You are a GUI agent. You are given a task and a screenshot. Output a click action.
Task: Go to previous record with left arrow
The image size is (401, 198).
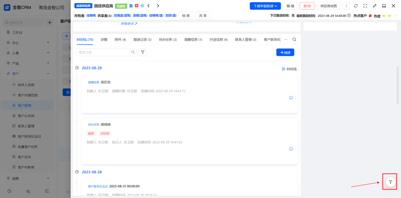click(148, 6)
